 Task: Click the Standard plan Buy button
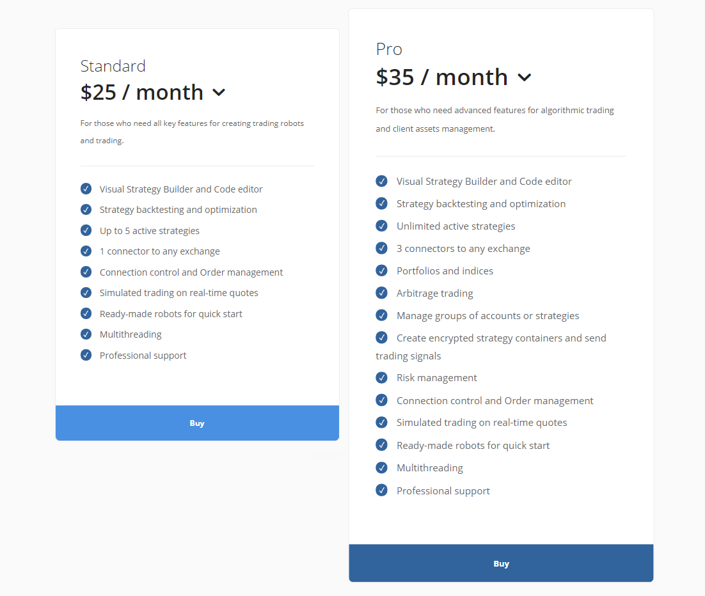[197, 423]
